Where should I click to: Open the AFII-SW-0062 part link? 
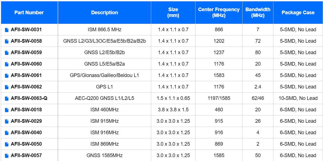click(x=26, y=87)
